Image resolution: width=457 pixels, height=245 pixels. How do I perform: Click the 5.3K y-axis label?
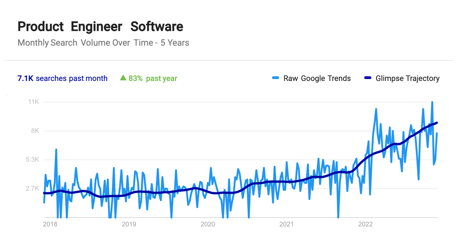point(33,159)
